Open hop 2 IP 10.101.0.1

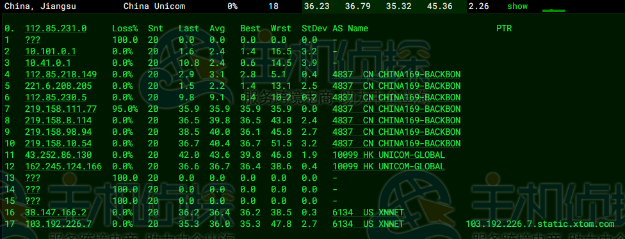(x=51, y=51)
